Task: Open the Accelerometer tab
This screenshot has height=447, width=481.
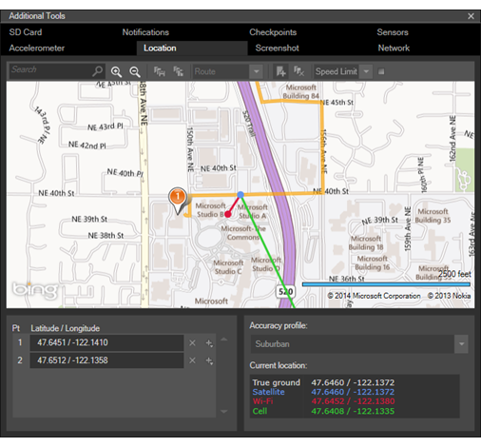Action: pyautogui.click(x=37, y=48)
